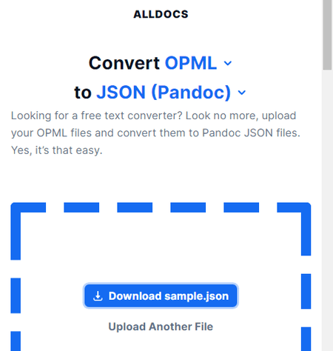Click the 'Looking for a free text converter' sentence
Image resolution: width=333 pixels, height=351 pixels.
[x=98, y=116]
